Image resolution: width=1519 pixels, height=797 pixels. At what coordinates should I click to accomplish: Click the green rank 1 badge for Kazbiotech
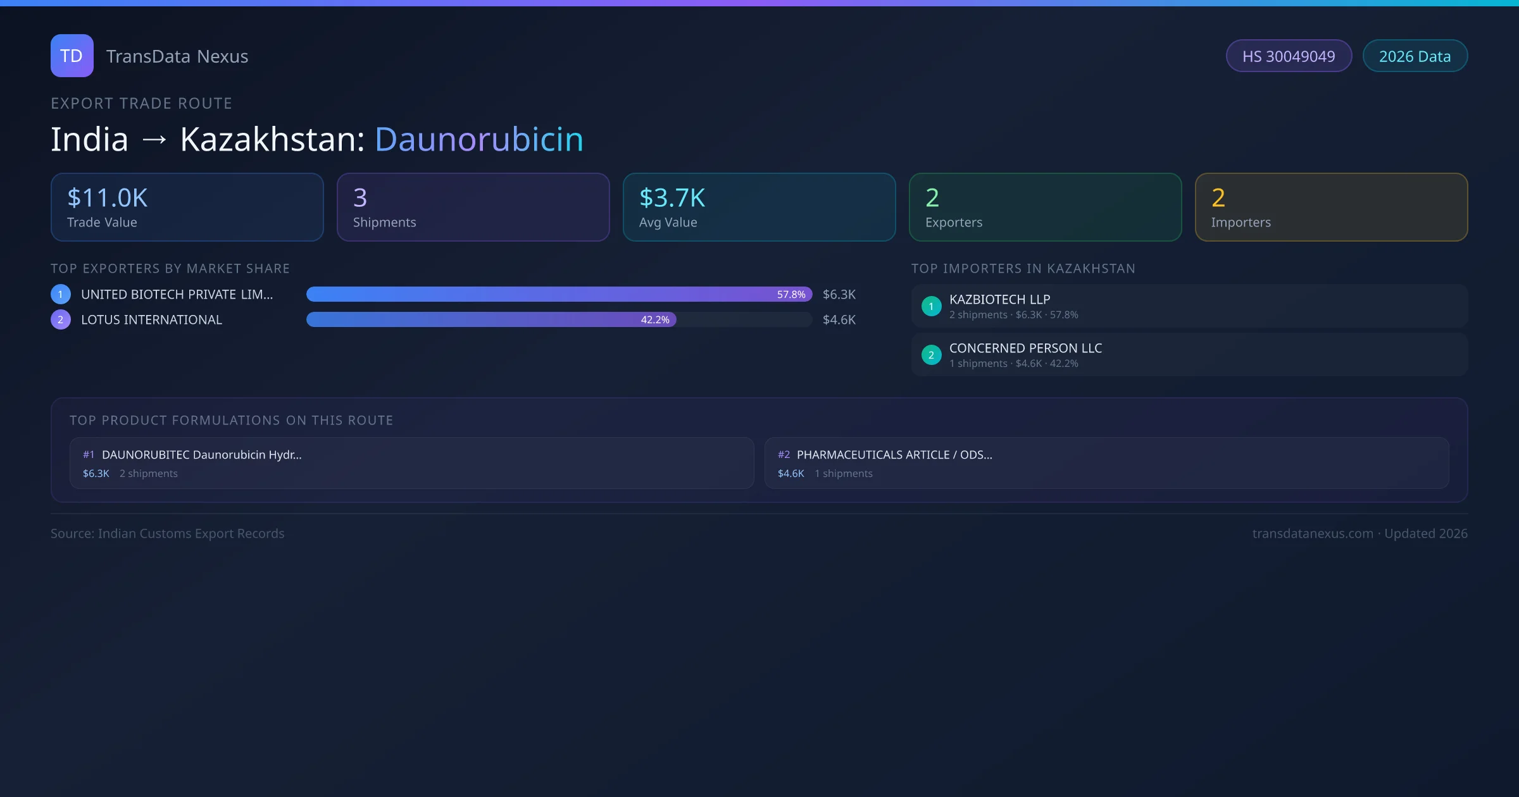(931, 306)
